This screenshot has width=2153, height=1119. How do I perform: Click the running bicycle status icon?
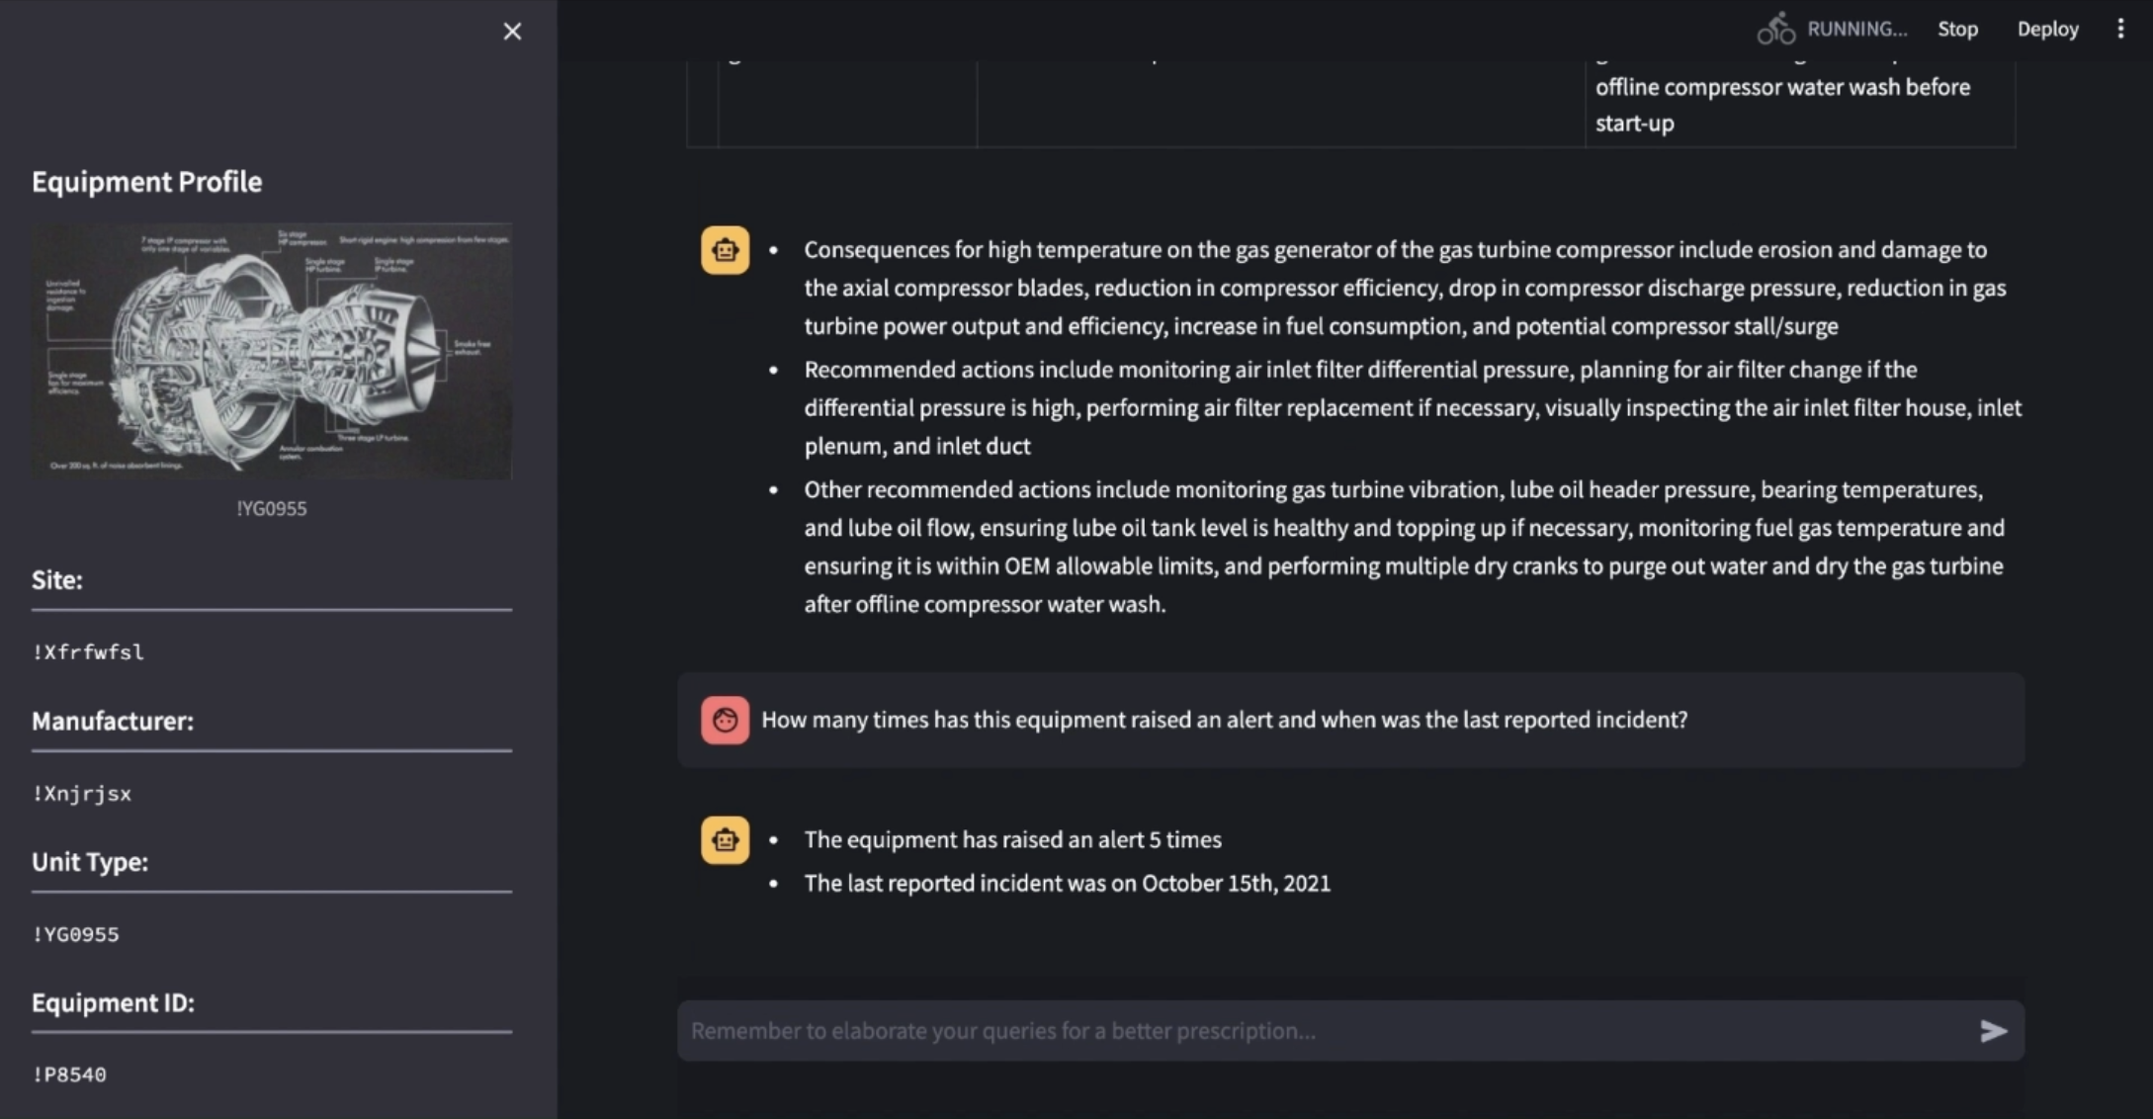click(x=1775, y=30)
